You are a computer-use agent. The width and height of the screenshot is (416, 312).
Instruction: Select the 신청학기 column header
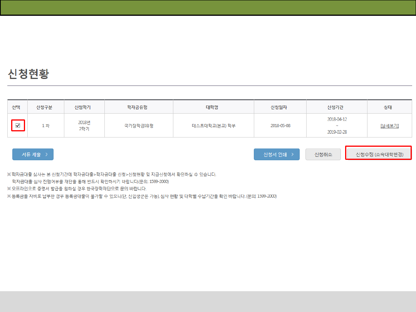[x=84, y=107]
